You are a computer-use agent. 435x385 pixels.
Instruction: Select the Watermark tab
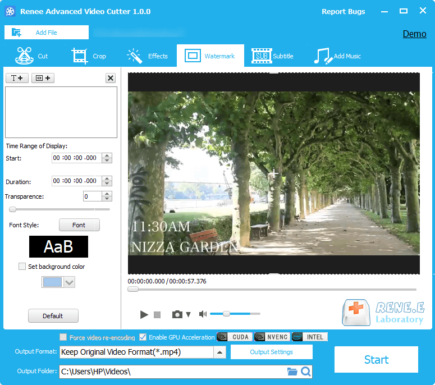tap(210, 56)
